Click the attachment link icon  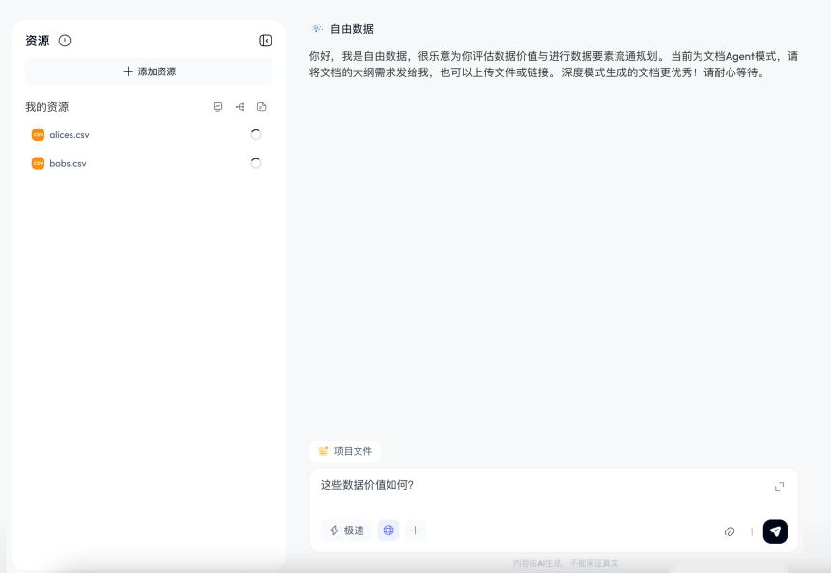(x=730, y=531)
